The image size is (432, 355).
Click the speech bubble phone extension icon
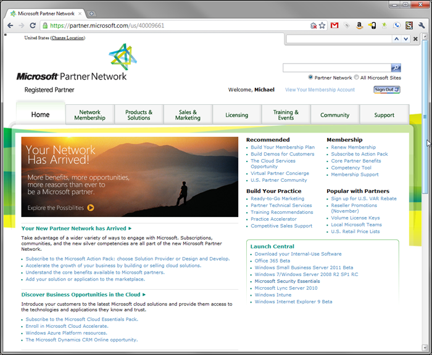coord(397,26)
